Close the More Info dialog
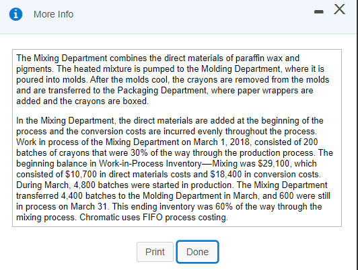 coord(340,9)
